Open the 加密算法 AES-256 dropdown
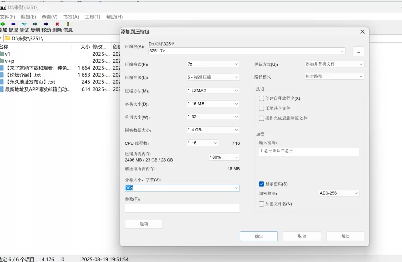Image resolution: width=402 pixels, height=262 pixels. point(339,193)
